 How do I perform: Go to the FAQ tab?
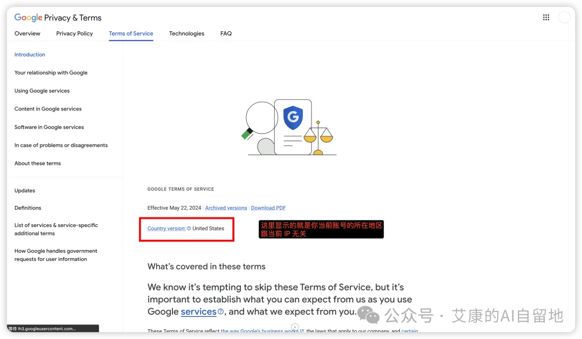[x=226, y=33]
